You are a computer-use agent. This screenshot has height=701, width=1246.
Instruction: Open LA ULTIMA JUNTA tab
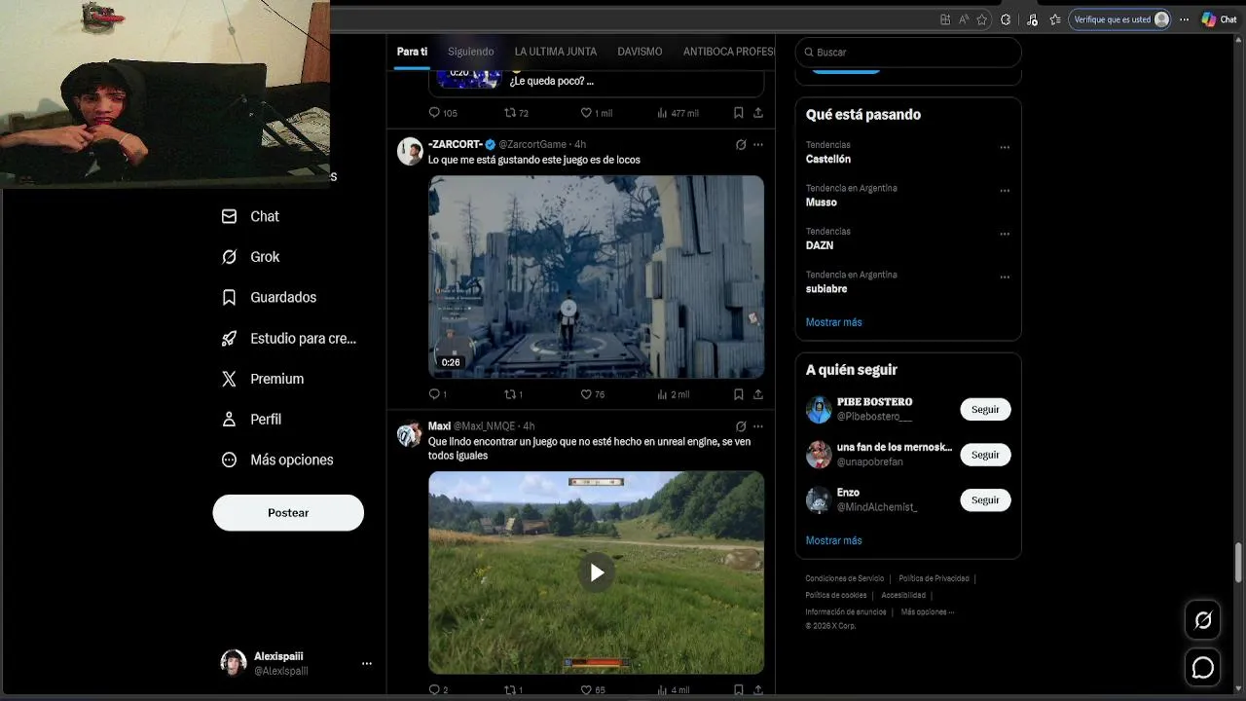pyautogui.click(x=556, y=52)
